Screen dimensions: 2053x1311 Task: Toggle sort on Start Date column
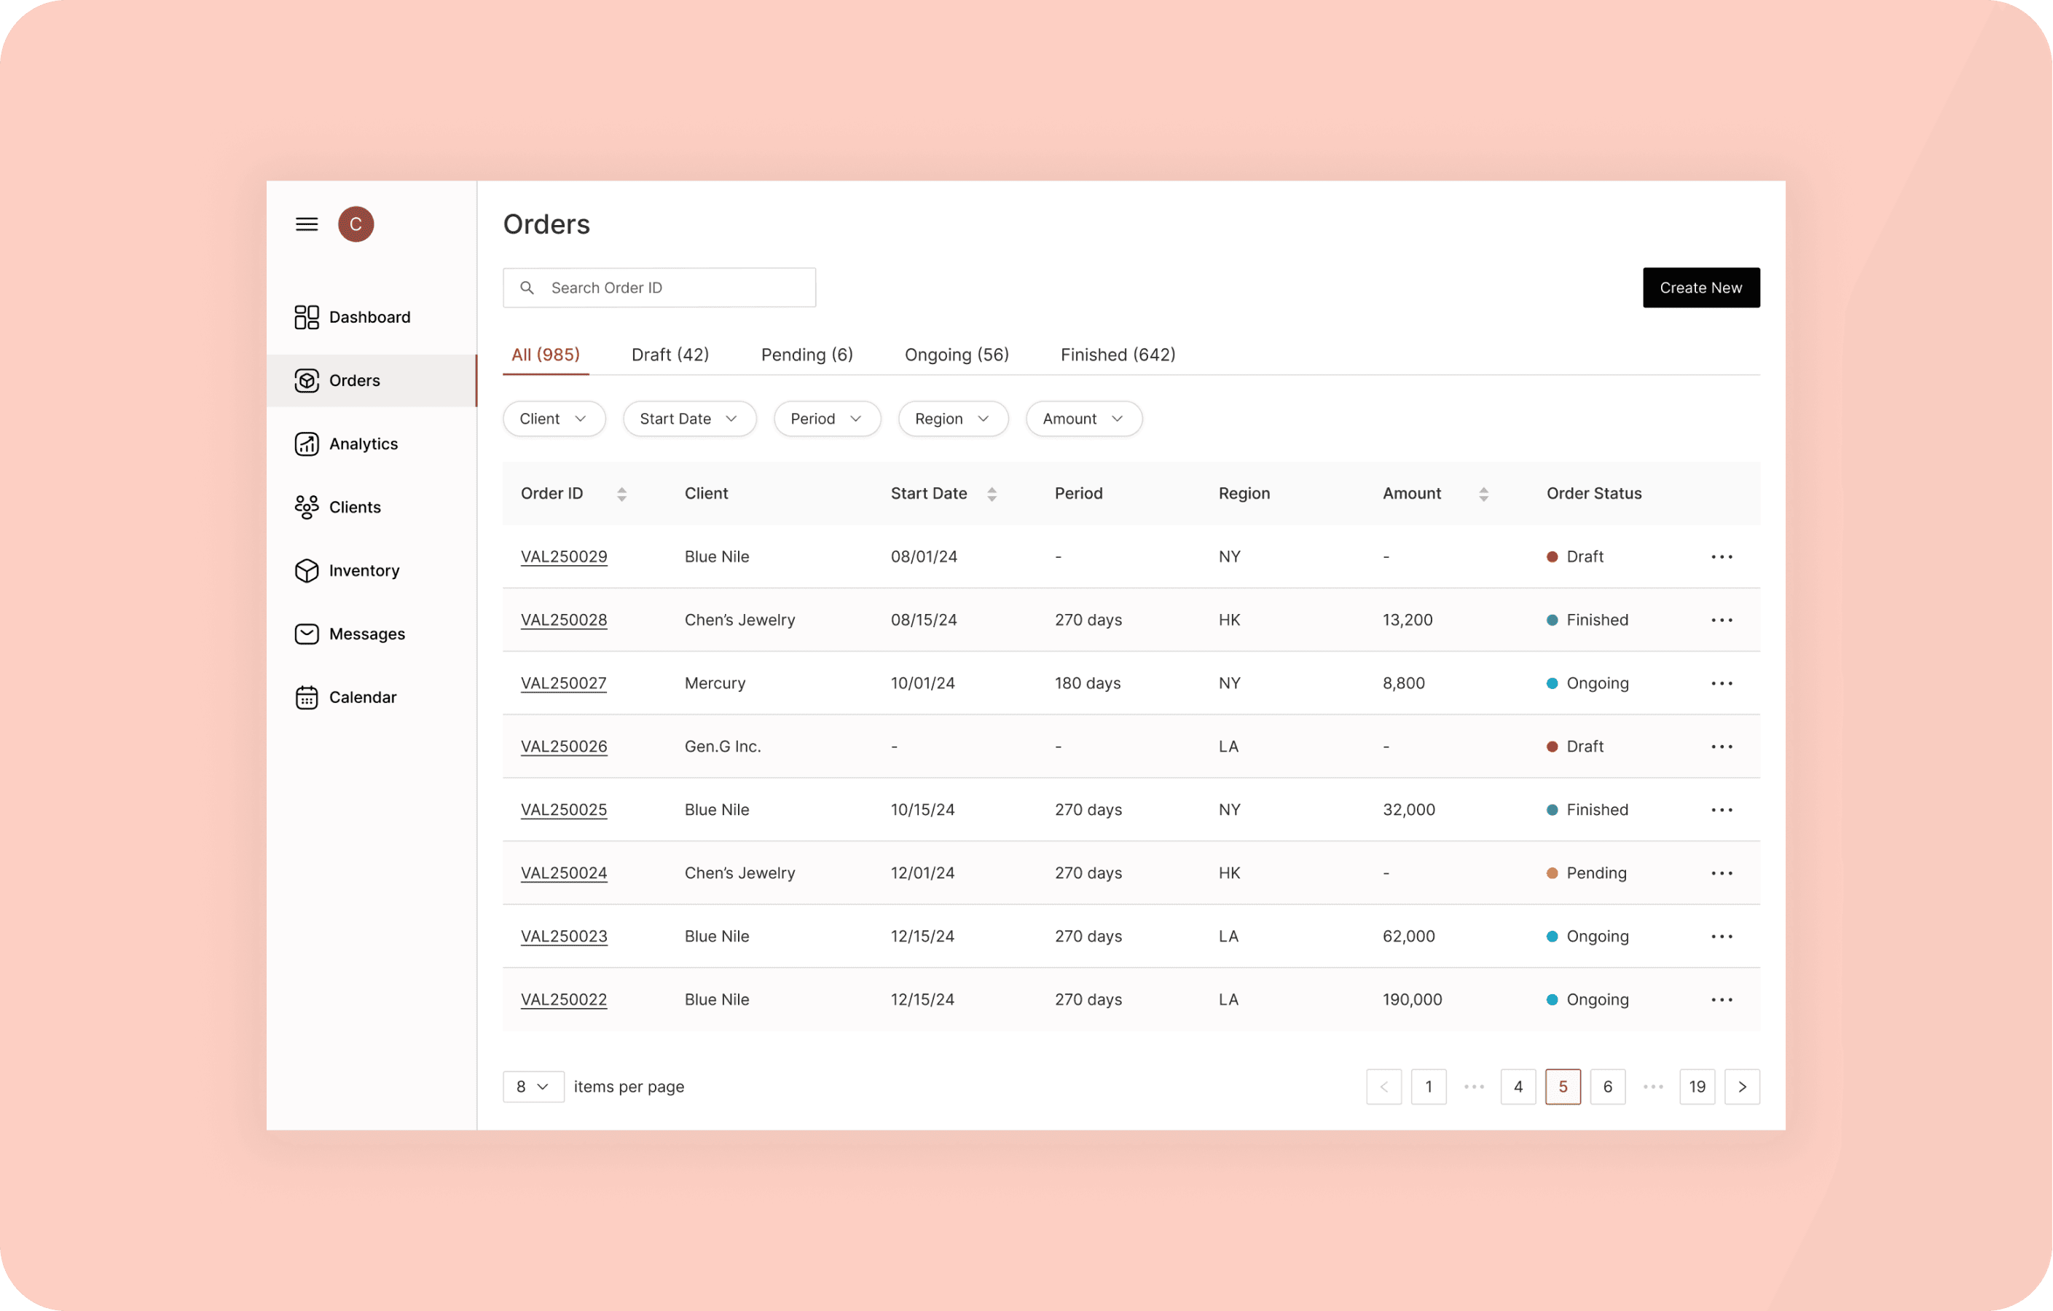[992, 495]
